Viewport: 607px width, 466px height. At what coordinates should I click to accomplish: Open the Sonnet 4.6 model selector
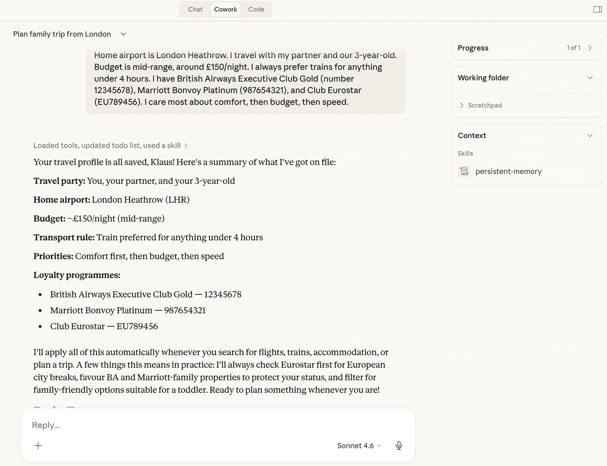click(359, 446)
